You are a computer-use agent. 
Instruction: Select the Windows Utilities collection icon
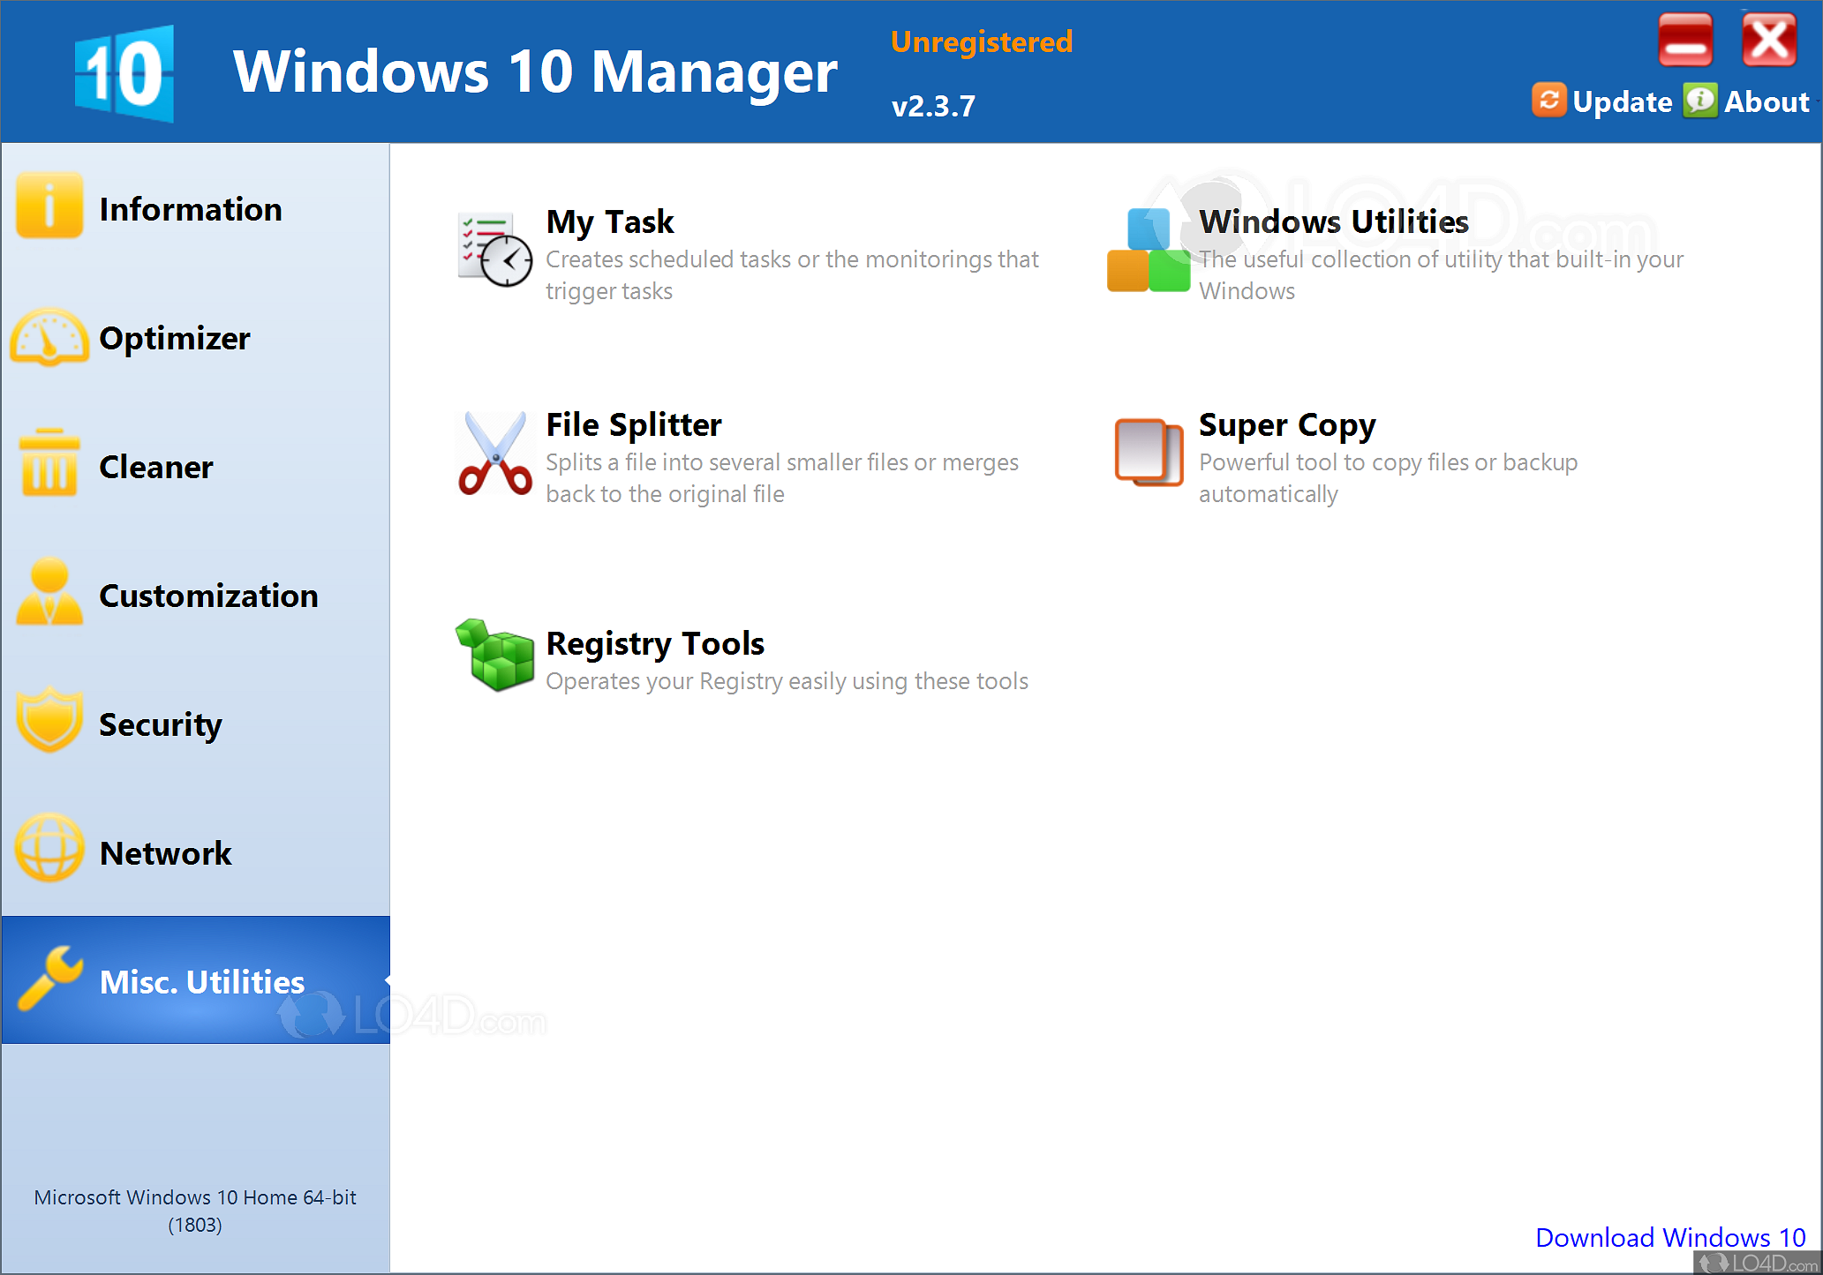[1148, 250]
